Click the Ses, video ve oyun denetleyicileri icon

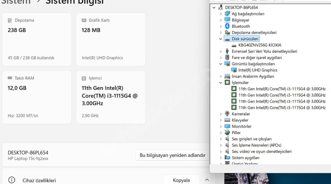click(x=227, y=151)
